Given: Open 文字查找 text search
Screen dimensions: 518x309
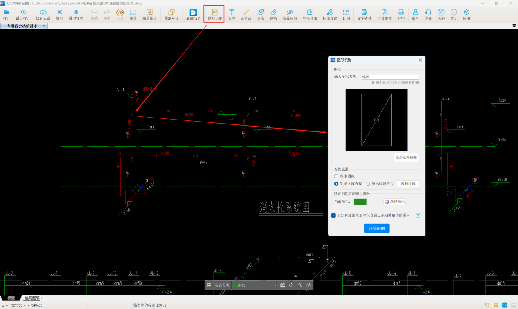Looking at the screenshot, I should click(x=364, y=14).
